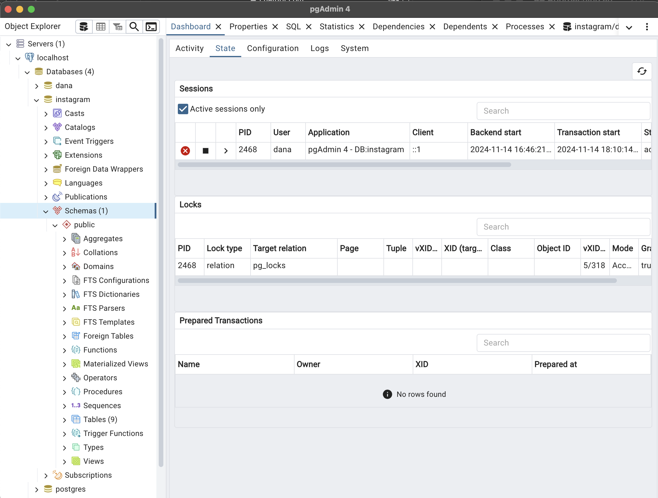Select the Procedures tree item
This screenshot has width=658, height=498.
coord(103,391)
